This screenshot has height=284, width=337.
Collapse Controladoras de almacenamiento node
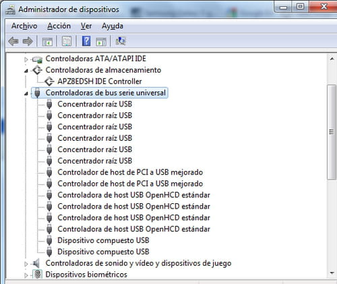click(26, 71)
